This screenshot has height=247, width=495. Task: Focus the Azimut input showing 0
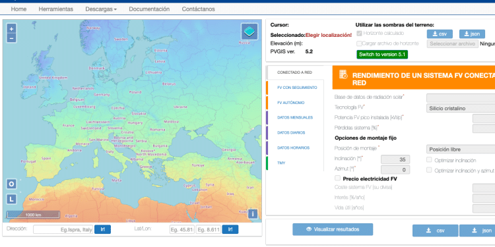tap(395, 170)
